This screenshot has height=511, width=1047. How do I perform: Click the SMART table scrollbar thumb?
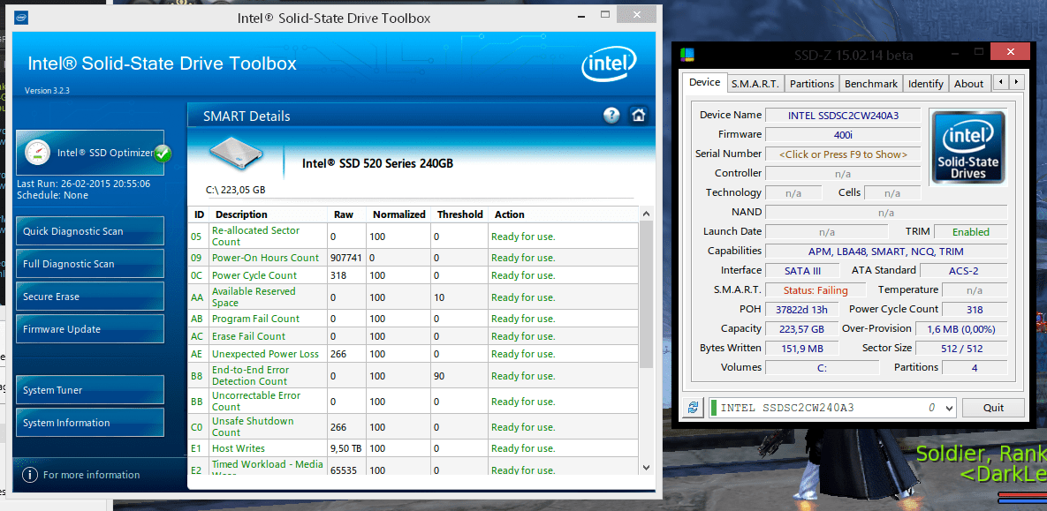point(646,294)
